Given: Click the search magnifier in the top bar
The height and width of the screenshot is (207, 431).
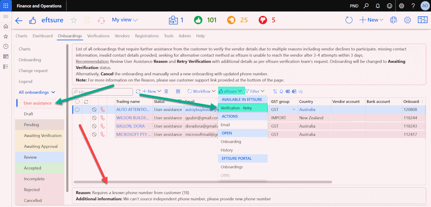Looking at the screenshot, I should click(x=366, y=6).
